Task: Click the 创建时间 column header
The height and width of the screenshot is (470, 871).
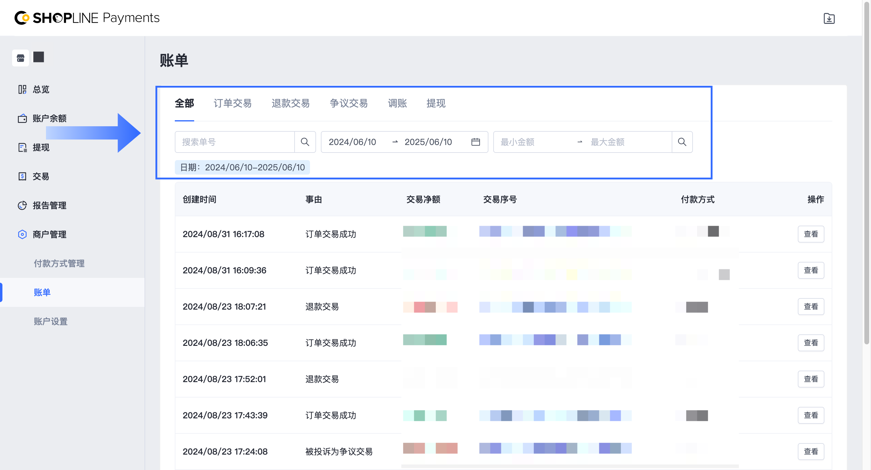Action: click(x=200, y=199)
